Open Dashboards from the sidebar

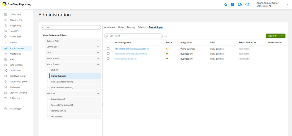coord(15,14)
